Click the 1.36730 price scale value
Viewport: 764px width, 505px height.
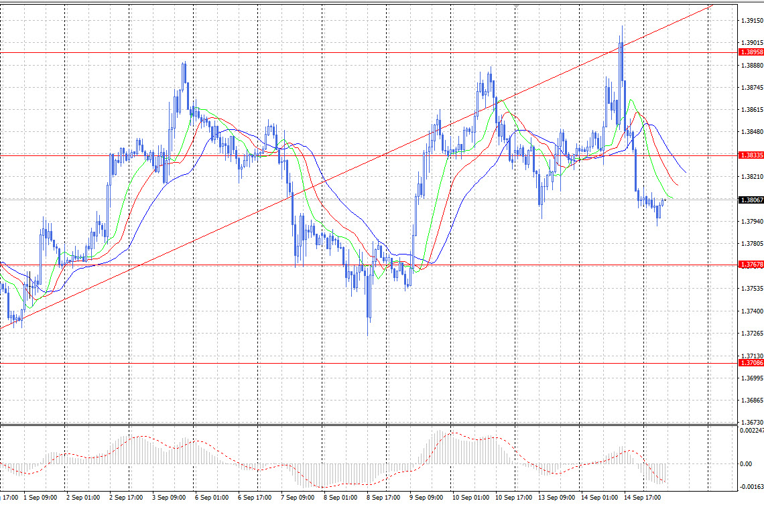click(x=752, y=422)
